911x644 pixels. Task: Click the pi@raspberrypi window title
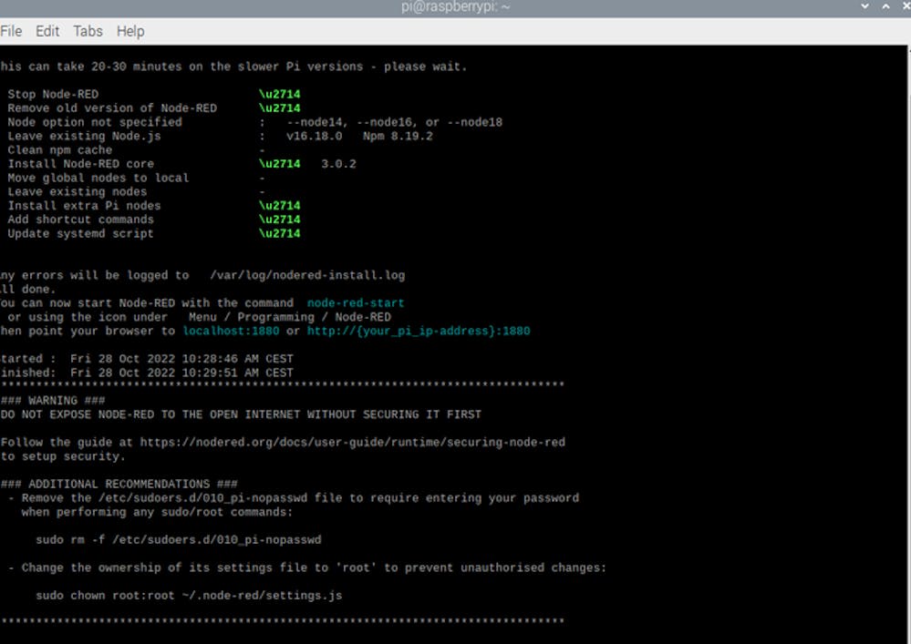pos(456,7)
